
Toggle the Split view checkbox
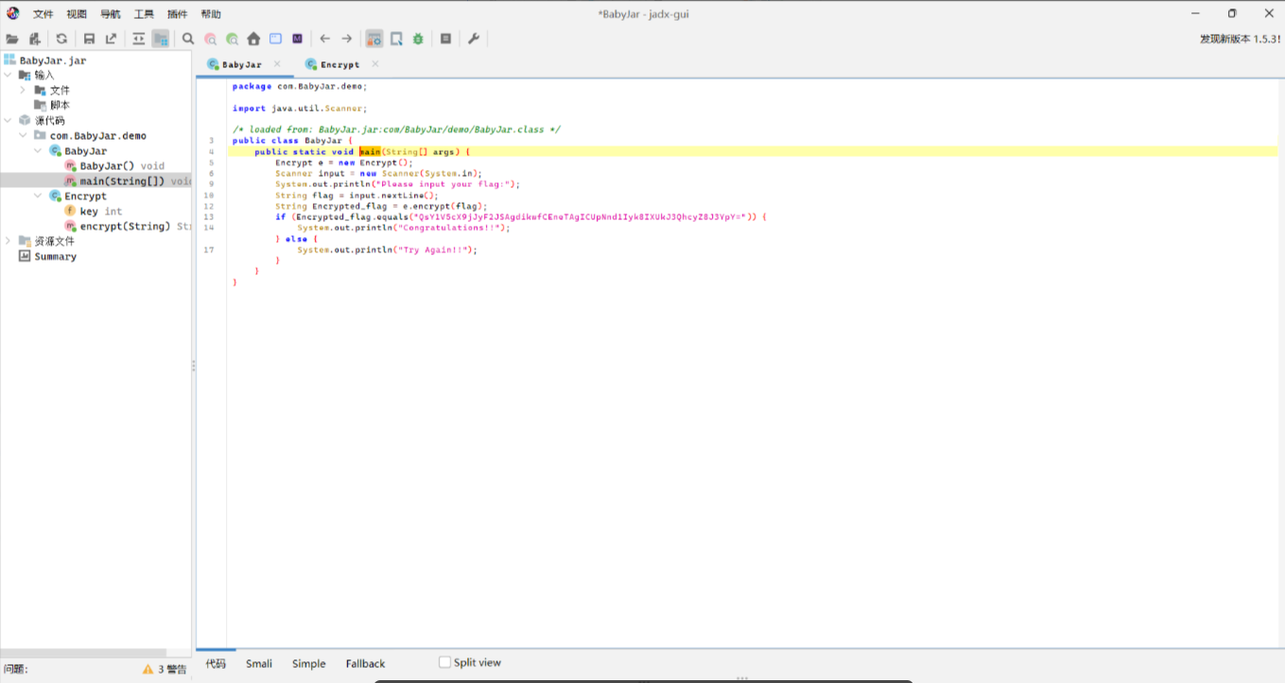(x=445, y=663)
